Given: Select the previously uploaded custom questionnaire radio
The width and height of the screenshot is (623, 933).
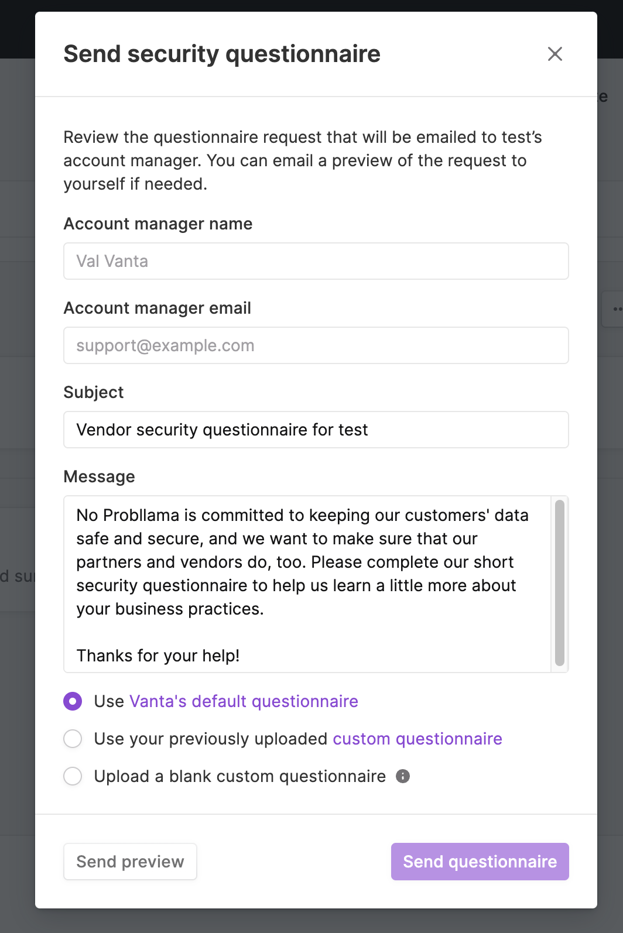Looking at the screenshot, I should (x=73, y=739).
